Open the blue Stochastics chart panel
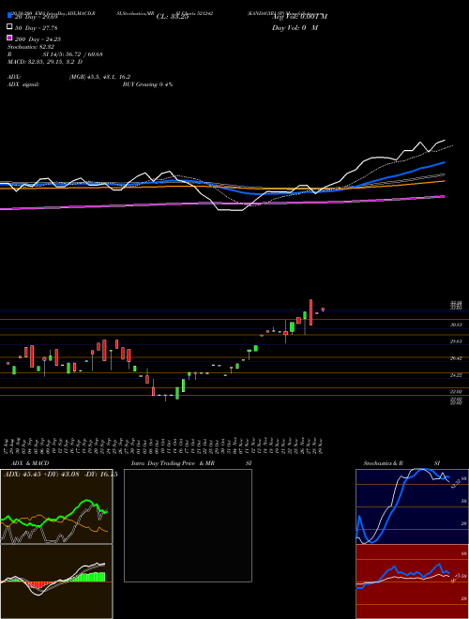469x619 pixels. point(412,506)
